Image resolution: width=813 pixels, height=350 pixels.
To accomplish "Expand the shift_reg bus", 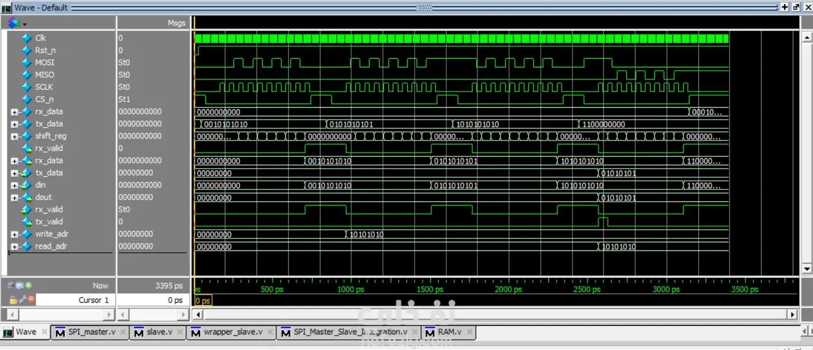I will tap(14, 136).
